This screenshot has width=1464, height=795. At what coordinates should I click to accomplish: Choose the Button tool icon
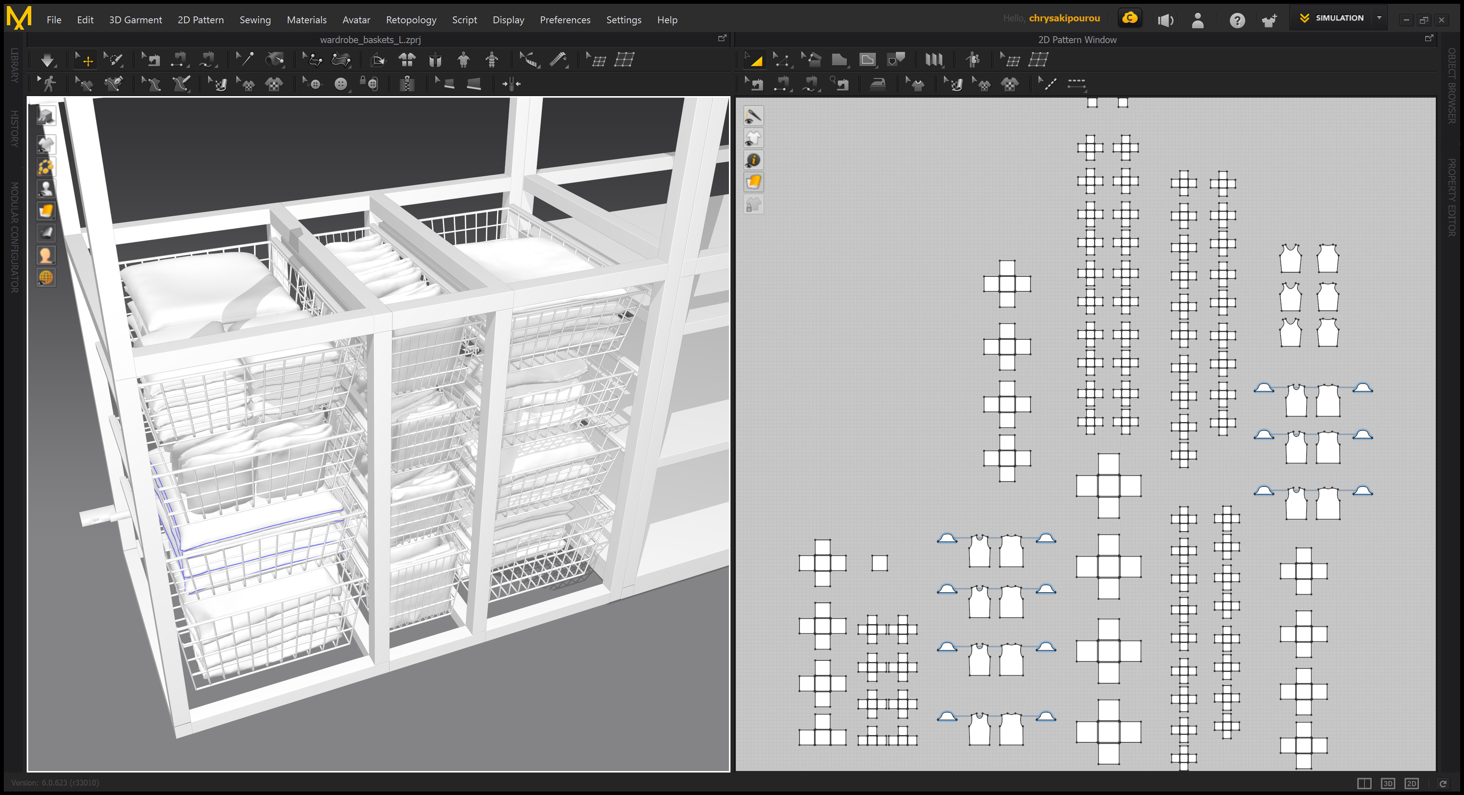(340, 84)
